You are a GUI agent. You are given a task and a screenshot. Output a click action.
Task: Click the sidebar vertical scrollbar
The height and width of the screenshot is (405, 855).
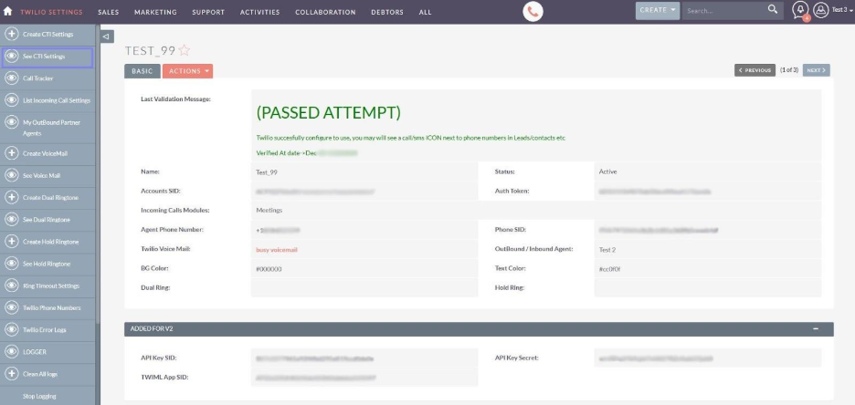point(98,174)
